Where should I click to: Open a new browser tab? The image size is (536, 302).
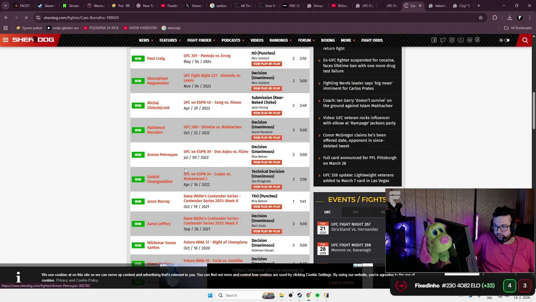coord(479,6)
